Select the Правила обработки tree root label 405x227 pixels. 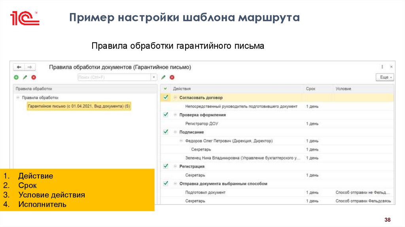click(40, 98)
